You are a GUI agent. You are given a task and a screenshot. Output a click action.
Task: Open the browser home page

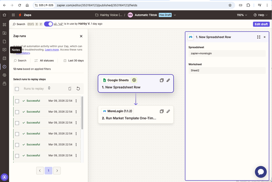27,5
